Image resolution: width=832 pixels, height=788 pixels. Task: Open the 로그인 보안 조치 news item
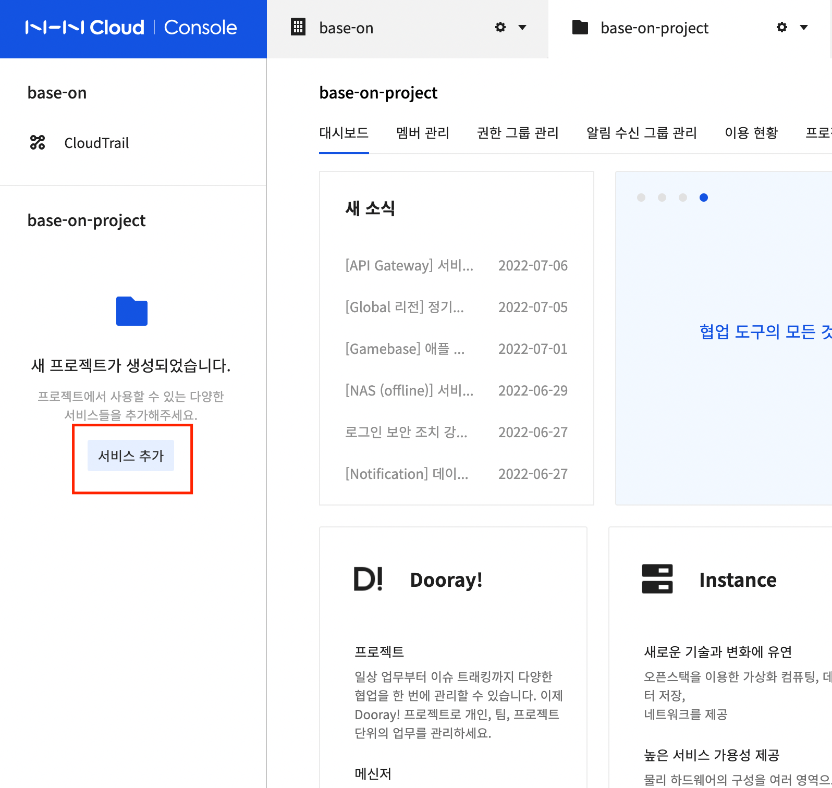click(x=406, y=432)
